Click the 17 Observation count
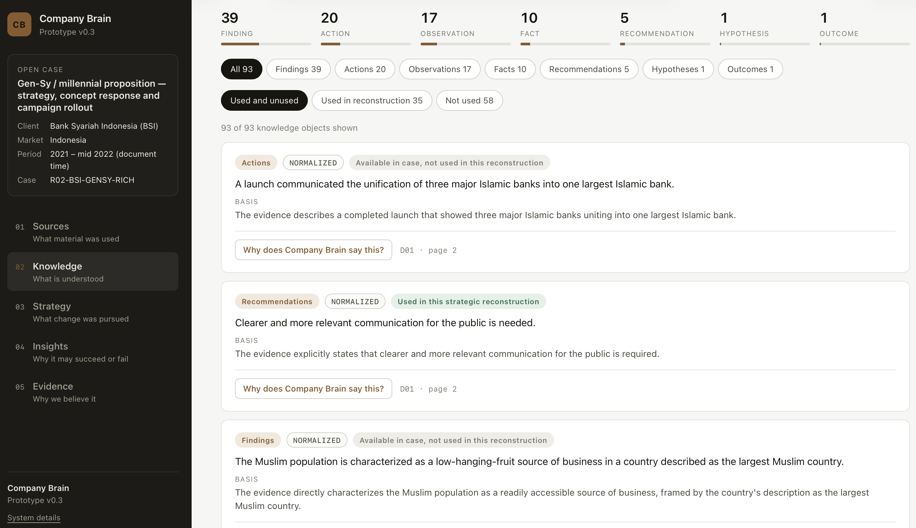The image size is (916, 528). point(429,18)
